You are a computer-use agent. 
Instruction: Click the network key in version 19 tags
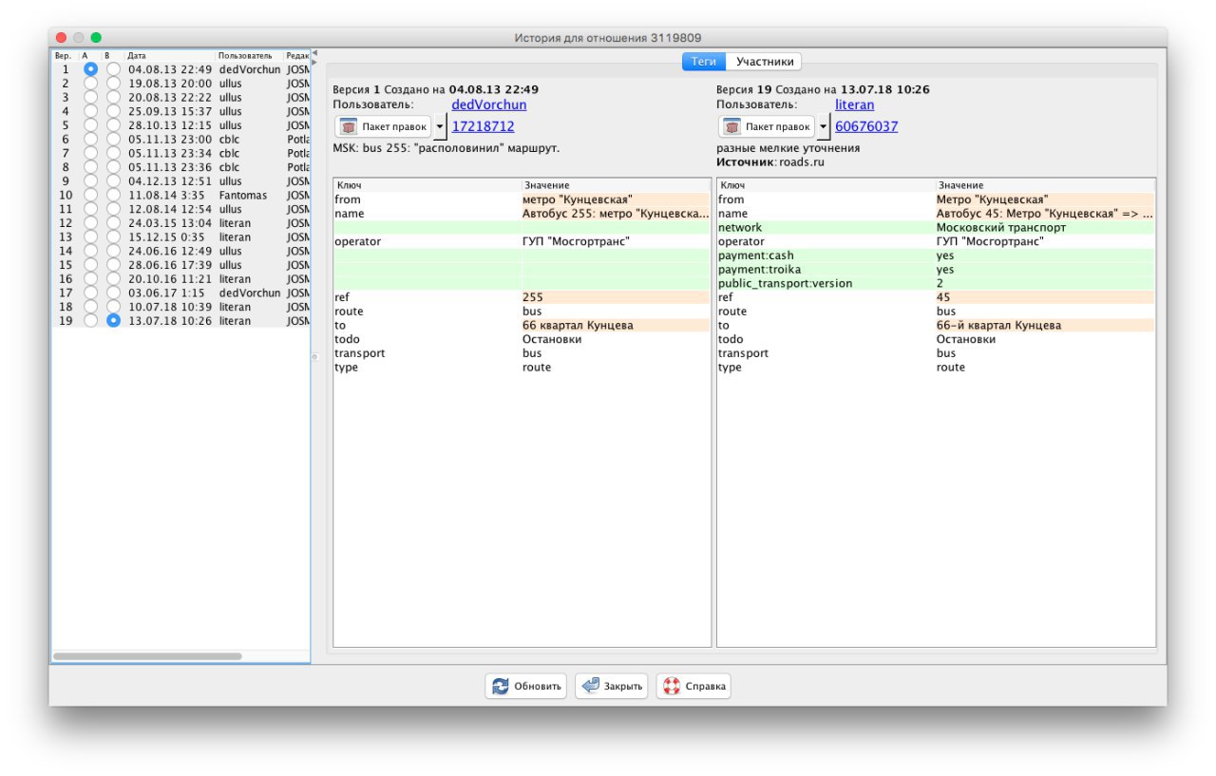[x=826, y=228]
